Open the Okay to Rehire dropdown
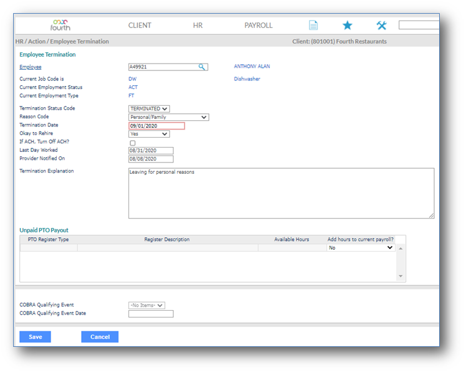The width and height of the screenshot is (466, 373). tap(149, 134)
